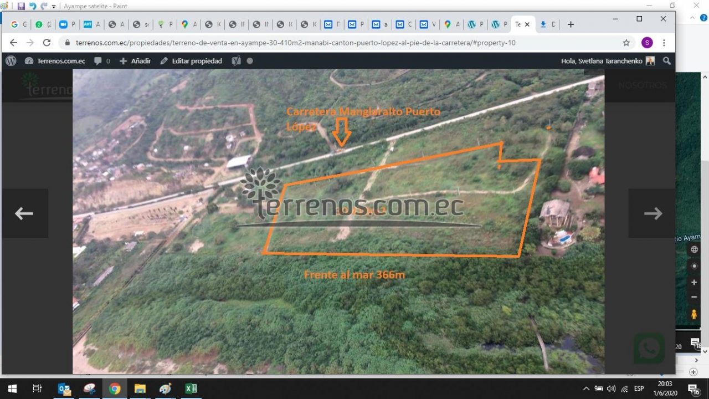This screenshot has height=399, width=709.
Task: Switch to the downloads arrow tab
Action: pyautogui.click(x=548, y=24)
